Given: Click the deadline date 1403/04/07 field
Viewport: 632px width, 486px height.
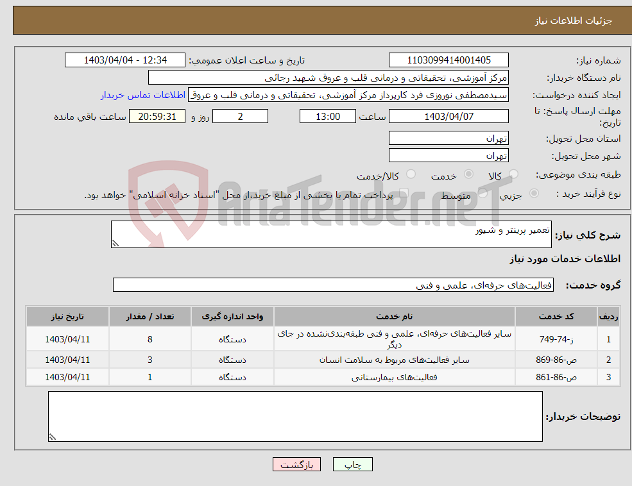Looking at the screenshot, I should (448, 116).
